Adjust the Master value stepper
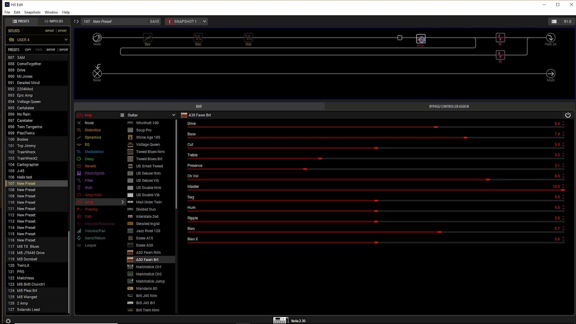Image resolution: width=576 pixels, height=324 pixels. click(563, 186)
